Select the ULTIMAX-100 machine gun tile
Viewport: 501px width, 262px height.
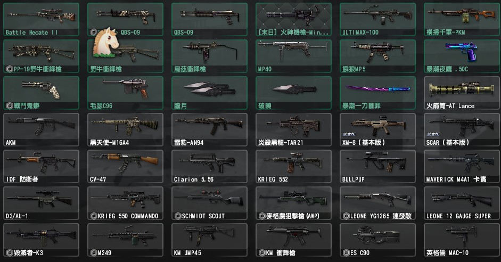point(377,19)
